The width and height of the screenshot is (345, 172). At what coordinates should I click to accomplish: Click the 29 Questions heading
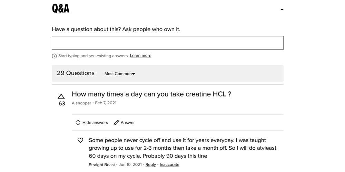coord(76,73)
